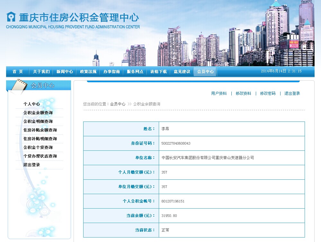Click 退出登录 in the sidebar menu
The height and width of the screenshot is (242, 321).
(x=31, y=165)
